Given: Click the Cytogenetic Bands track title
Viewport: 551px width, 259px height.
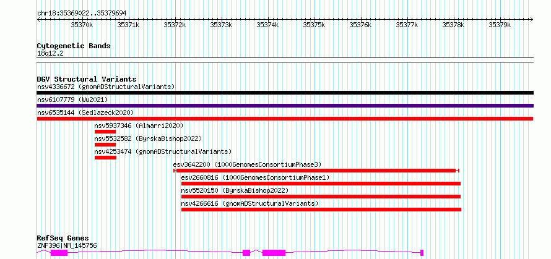Looking at the screenshot, I should click(x=74, y=46).
